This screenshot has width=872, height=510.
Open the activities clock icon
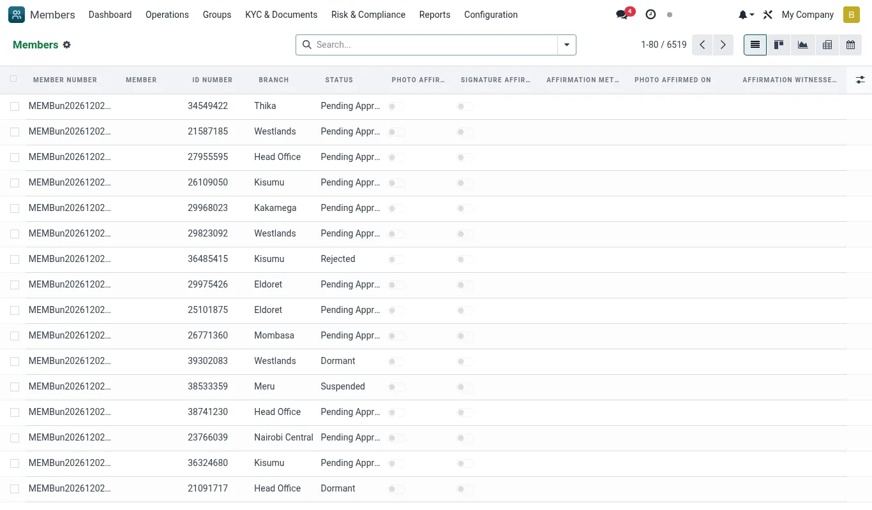(650, 15)
